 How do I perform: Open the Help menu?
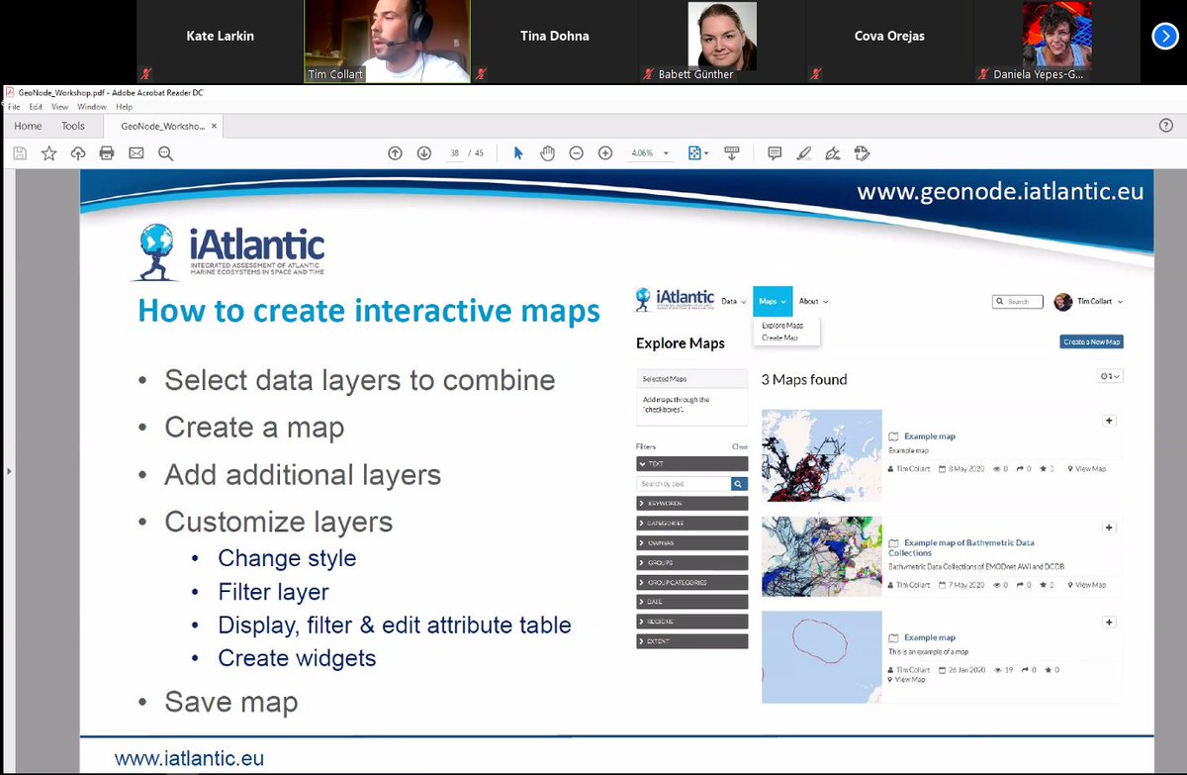124,107
